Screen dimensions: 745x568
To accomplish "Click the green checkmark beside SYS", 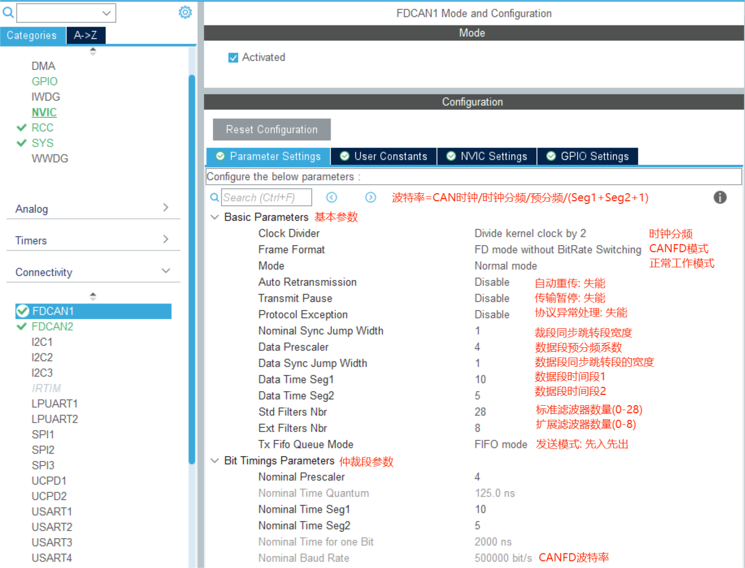I will (22, 143).
